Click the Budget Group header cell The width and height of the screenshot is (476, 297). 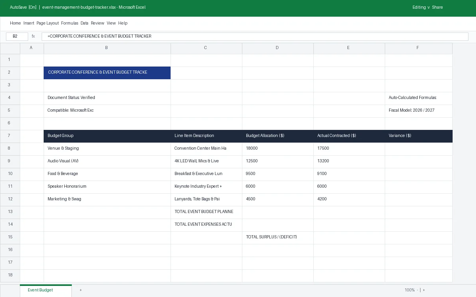tap(107, 136)
